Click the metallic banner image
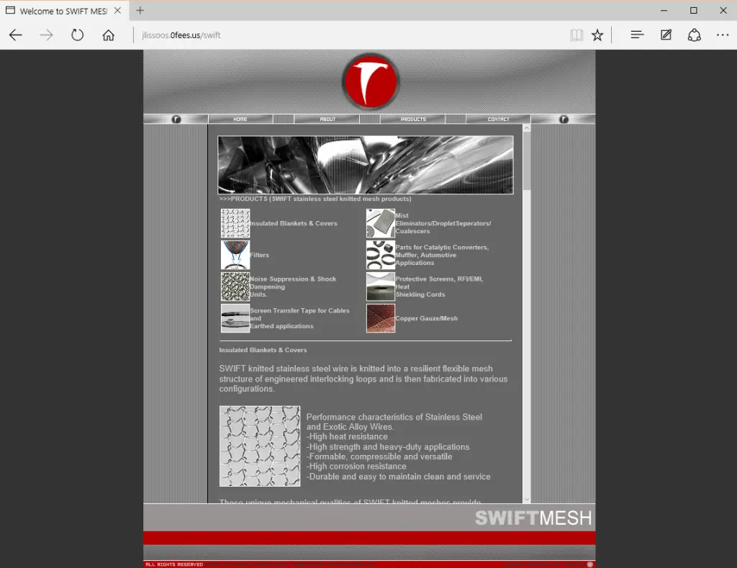 [x=366, y=165]
